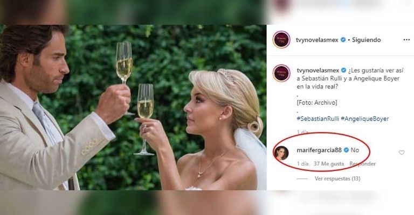Click Responder under the comment
This screenshot has height=215, width=414.
(362, 164)
